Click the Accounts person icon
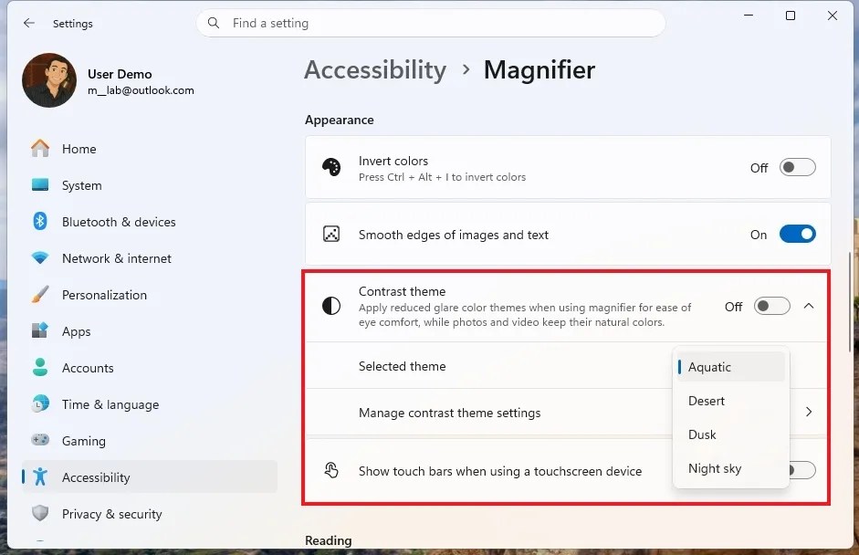859x555 pixels. tap(40, 368)
